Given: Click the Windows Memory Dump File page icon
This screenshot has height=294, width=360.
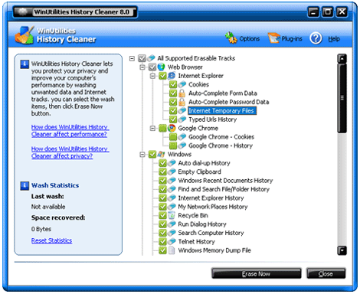Looking at the screenshot, I should (x=172, y=250).
